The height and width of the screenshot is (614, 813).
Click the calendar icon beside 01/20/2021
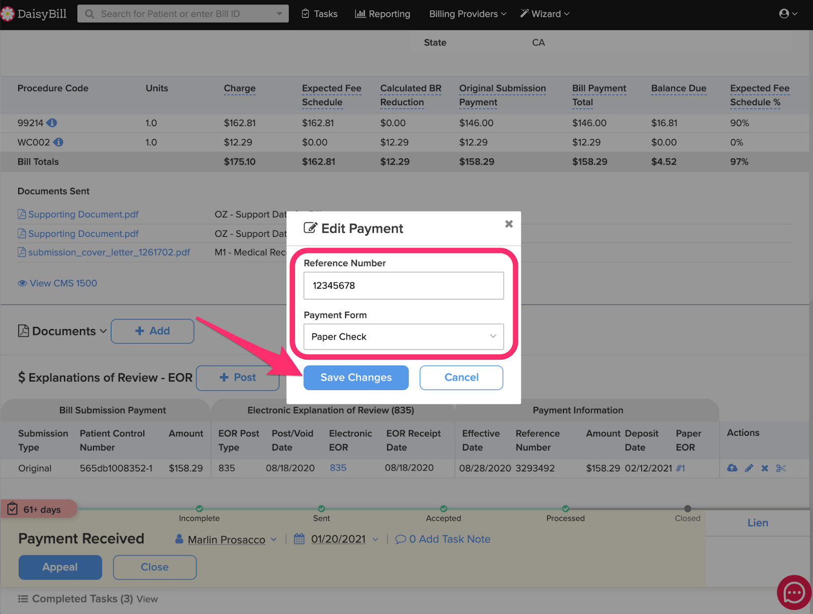(299, 539)
